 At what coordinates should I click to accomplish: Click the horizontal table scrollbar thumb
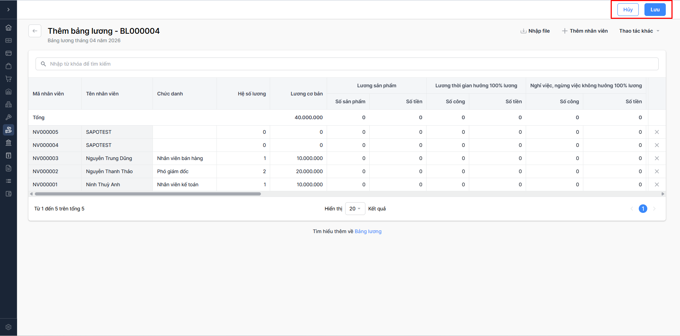tap(148, 194)
